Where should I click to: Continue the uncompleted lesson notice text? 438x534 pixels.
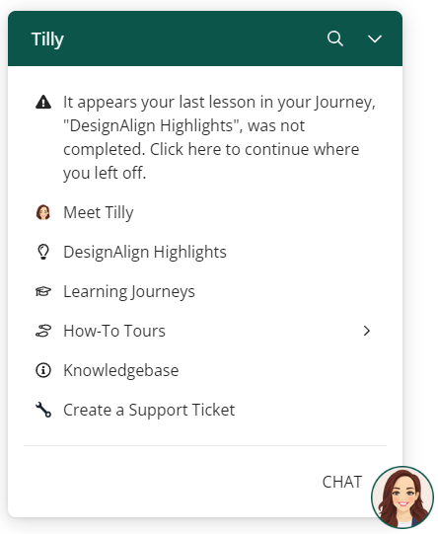220,137
